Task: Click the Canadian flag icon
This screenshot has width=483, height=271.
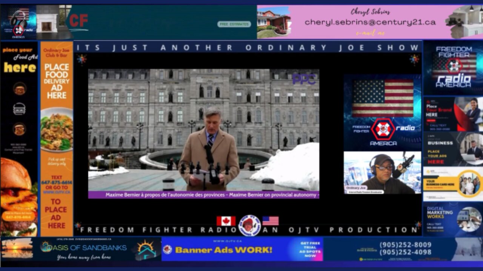Action: [x=226, y=221]
